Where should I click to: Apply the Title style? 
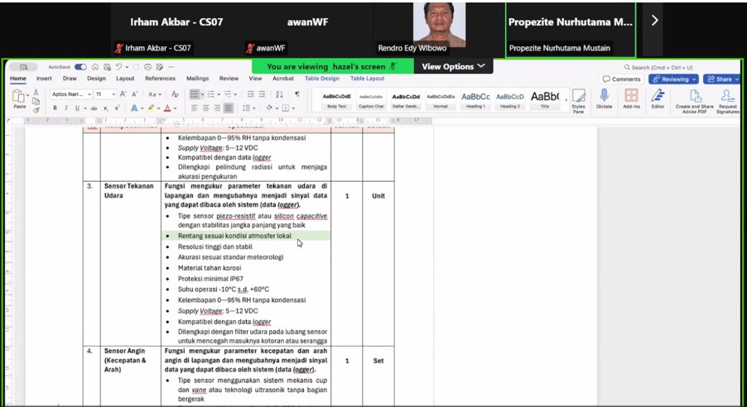click(545, 100)
